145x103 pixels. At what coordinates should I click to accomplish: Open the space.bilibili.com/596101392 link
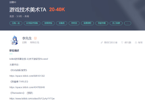pos(27,76)
